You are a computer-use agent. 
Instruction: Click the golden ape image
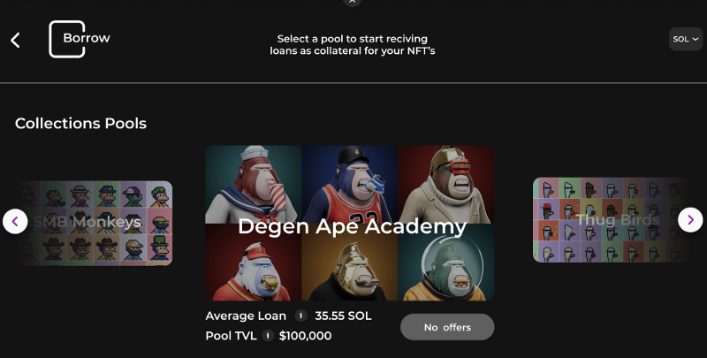click(350, 262)
